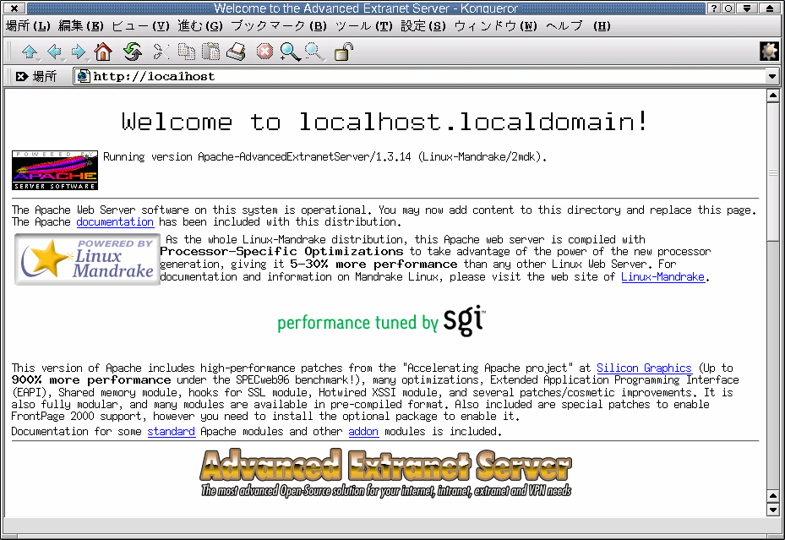Open the ビュー (V) menu
Screen dimensions: 785x540
click(140, 26)
